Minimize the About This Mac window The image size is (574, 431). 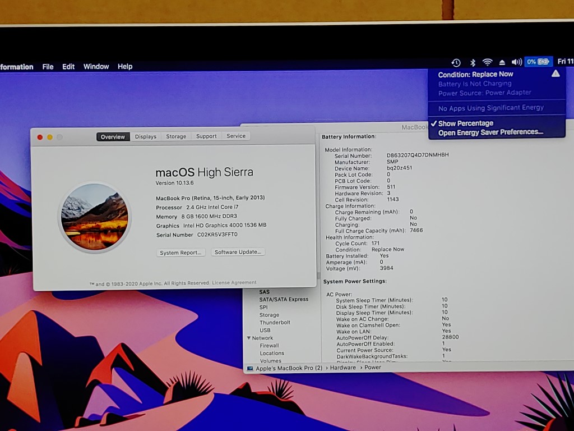pos(50,137)
